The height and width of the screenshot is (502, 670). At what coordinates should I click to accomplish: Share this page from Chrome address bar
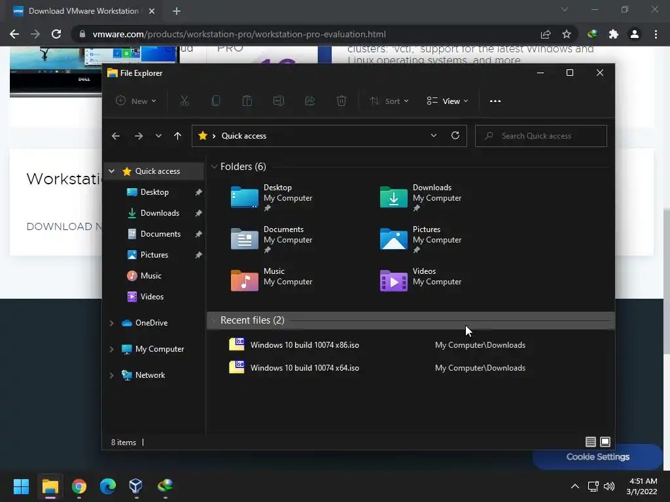[545, 34]
